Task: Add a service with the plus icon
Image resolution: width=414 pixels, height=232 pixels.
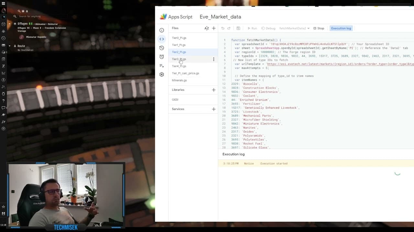Action: pyautogui.click(x=213, y=109)
